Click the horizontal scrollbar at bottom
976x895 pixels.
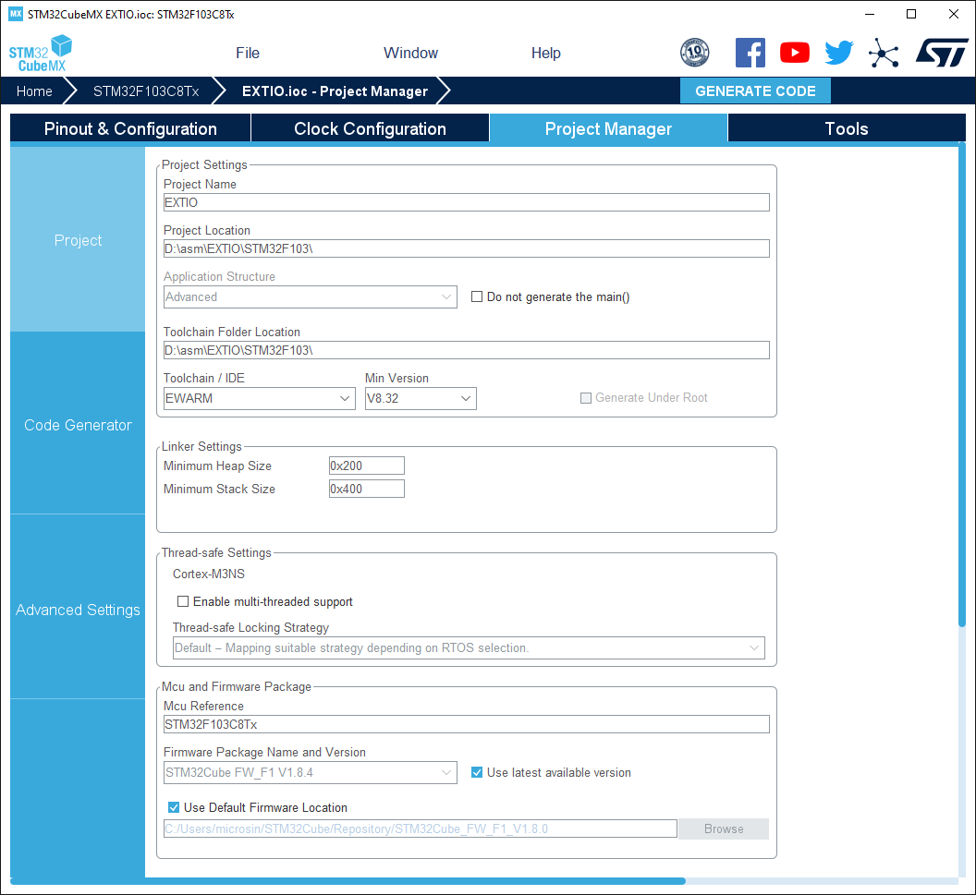point(348,881)
